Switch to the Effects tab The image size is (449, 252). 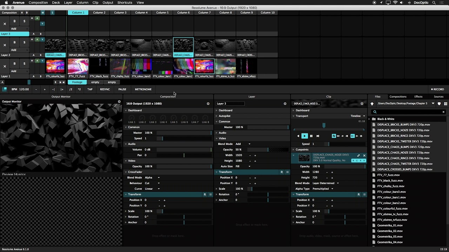coord(418,97)
